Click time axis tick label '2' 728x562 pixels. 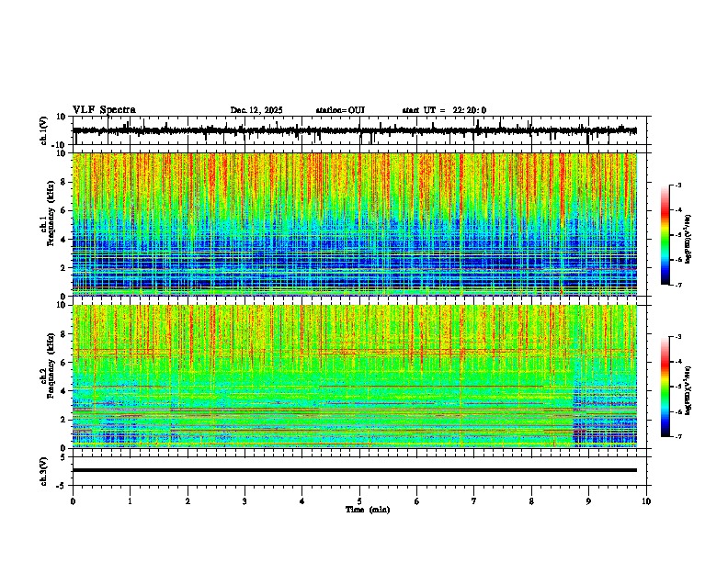coord(188,501)
